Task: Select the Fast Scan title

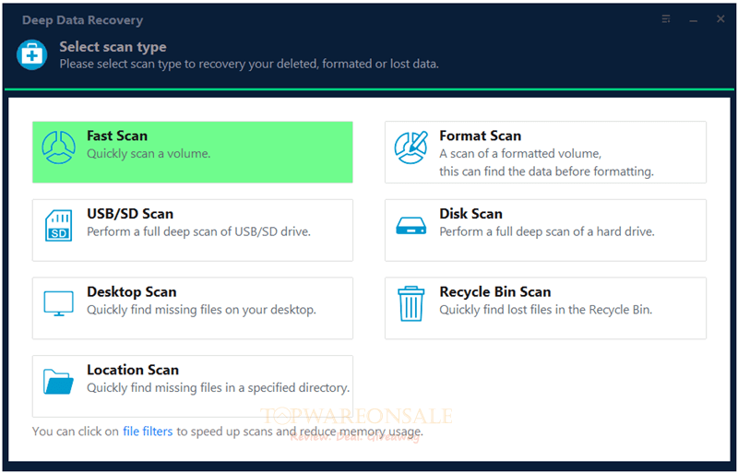Action: pyautogui.click(x=117, y=136)
